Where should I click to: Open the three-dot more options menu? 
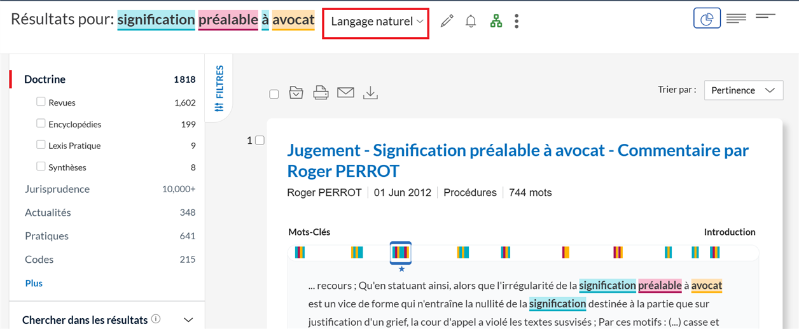(517, 21)
